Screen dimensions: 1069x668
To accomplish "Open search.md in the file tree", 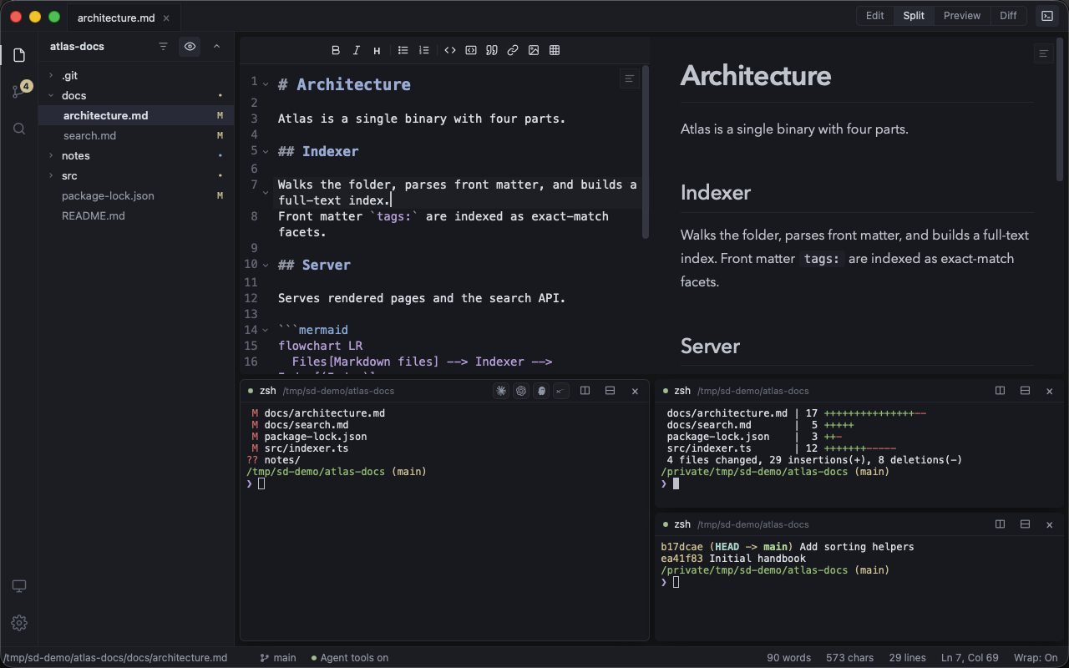I will tap(136, 135).
